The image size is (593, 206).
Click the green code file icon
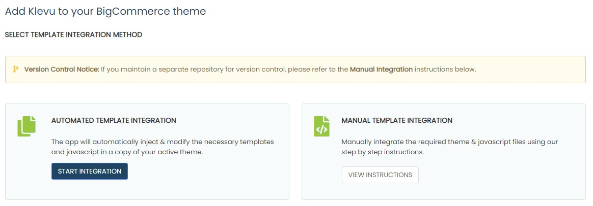point(321,126)
